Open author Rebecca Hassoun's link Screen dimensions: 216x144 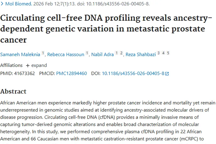click(66, 54)
